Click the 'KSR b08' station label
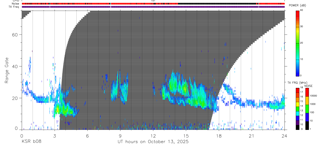Viewport: 320px width, 147px height. coord(31,142)
